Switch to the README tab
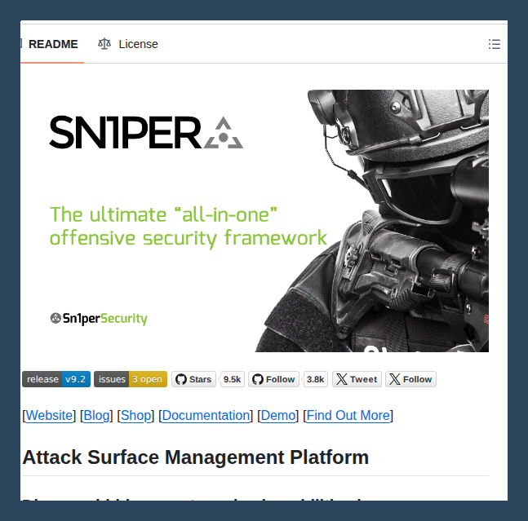 pos(52,44)
